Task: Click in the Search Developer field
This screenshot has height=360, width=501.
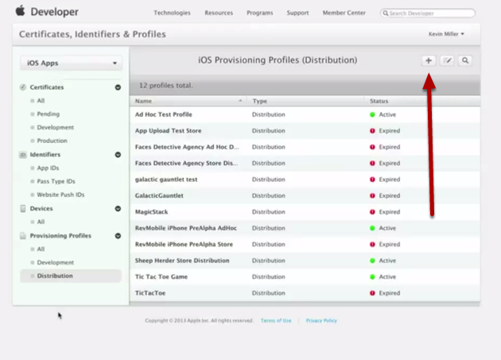Action: (x=428, y=13)
